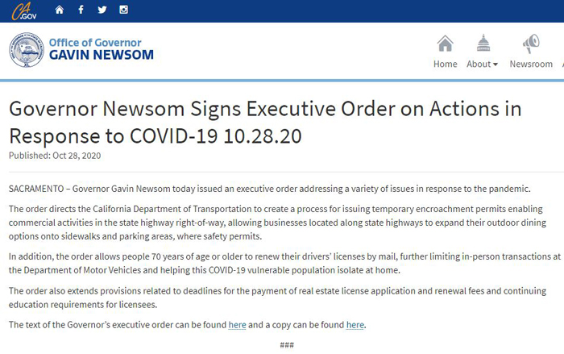Click the Governor's round seal emblem
Viewport: 564px width, 354px height.
tap(27, 50)
